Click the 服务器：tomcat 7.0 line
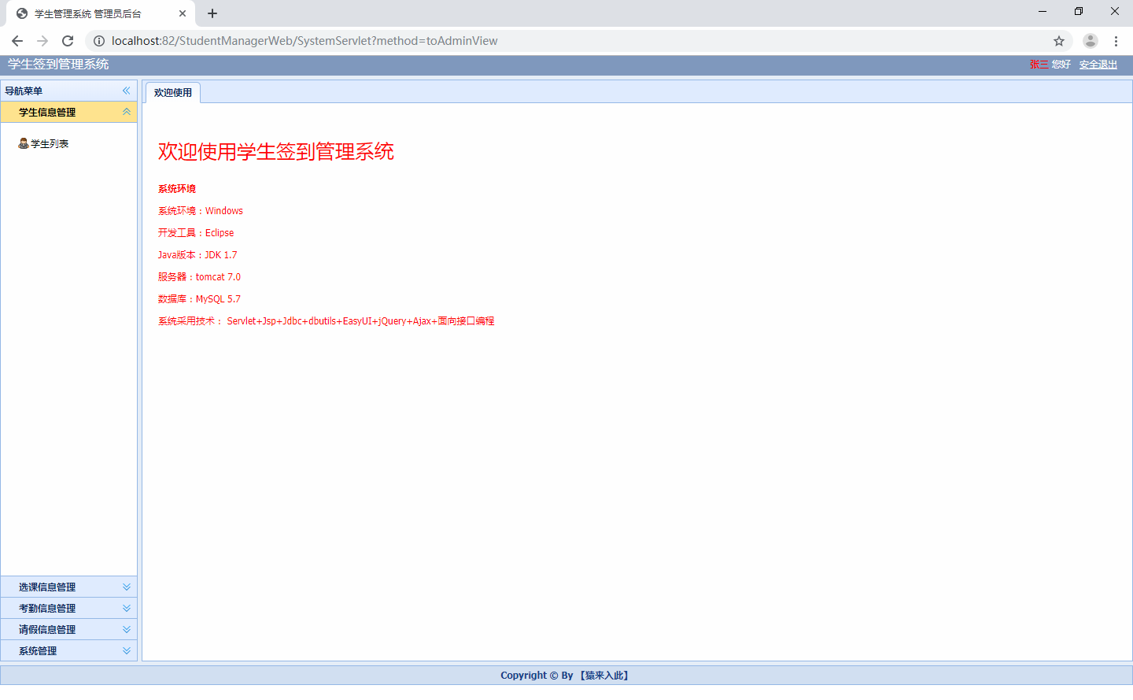1133x700 pixels. pos(200,277)
